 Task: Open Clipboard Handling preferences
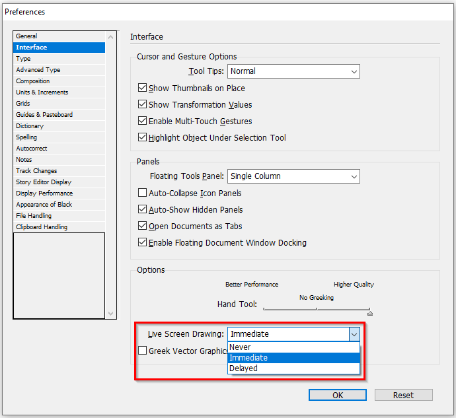(59, 227)
